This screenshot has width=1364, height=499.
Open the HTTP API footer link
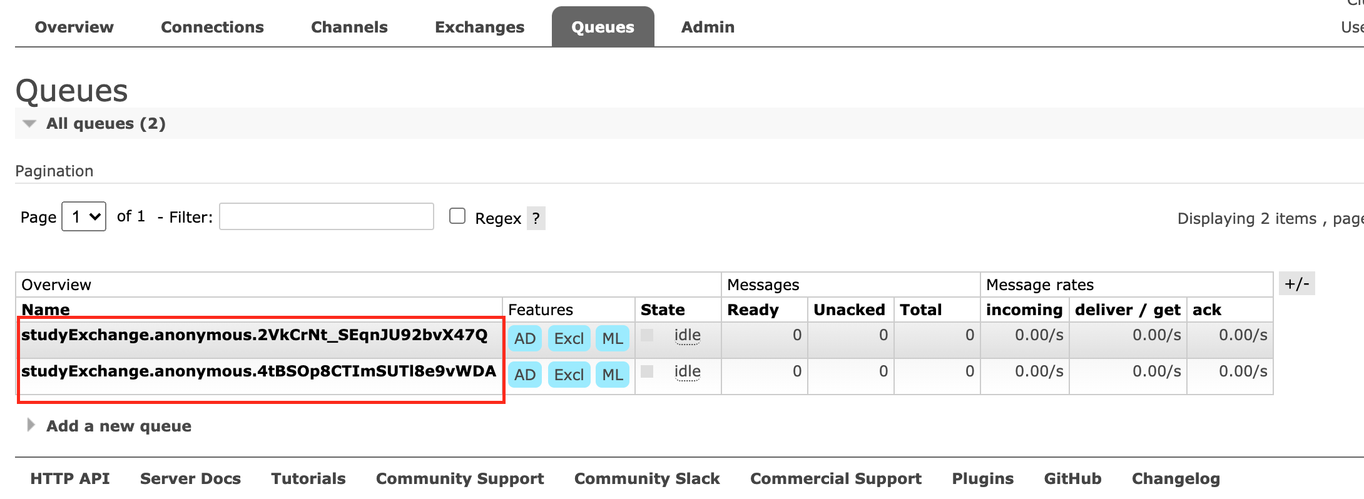(70, 478)
